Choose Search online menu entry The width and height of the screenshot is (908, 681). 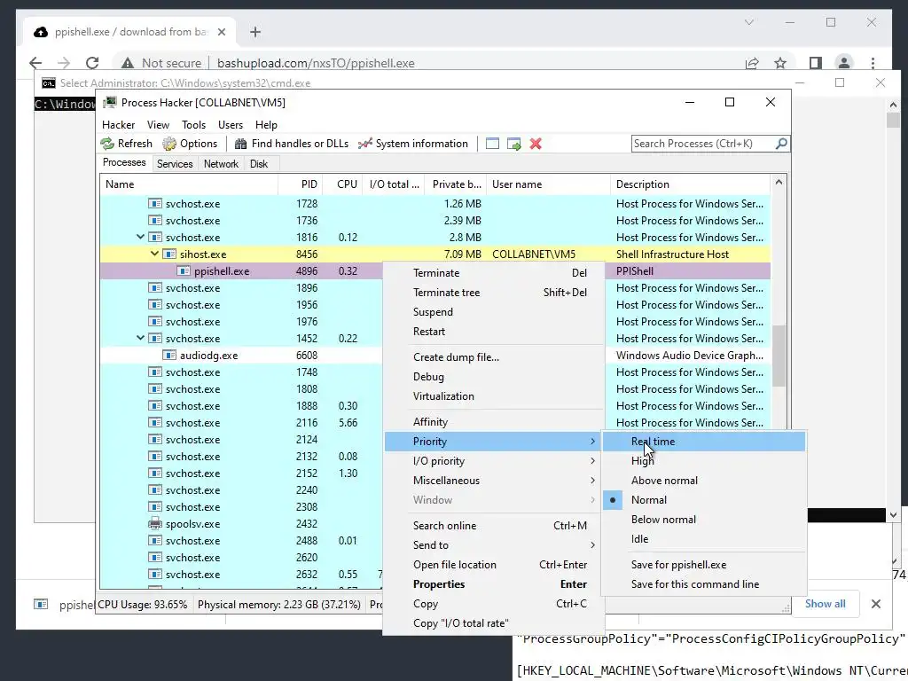point(493,526)
